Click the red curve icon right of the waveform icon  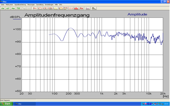pos(40,8)
